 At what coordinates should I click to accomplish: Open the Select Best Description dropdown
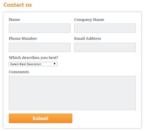pyautogui.click(x=33, y=64)
